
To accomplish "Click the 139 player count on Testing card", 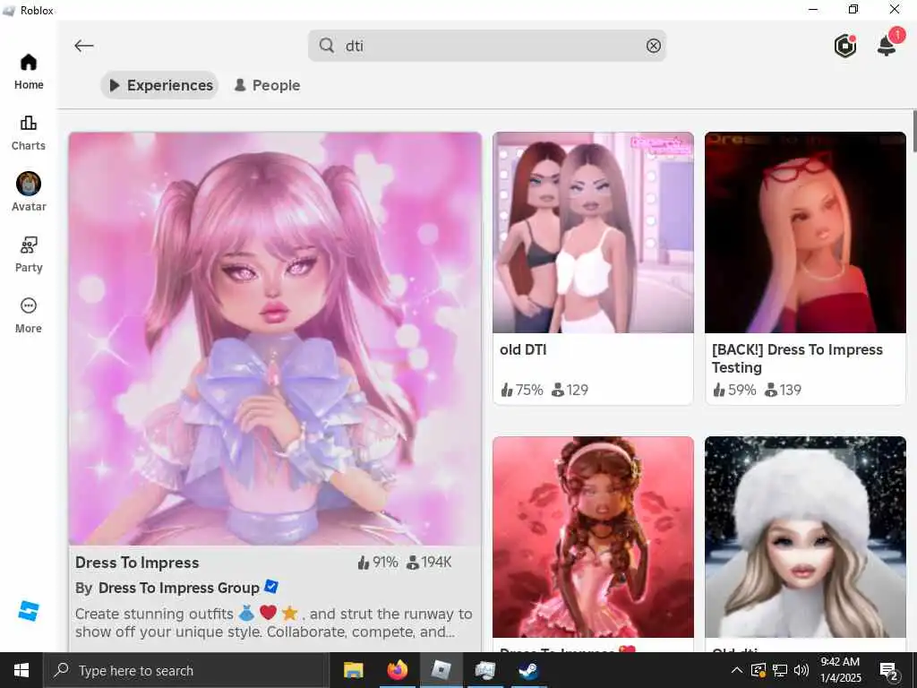I will (x=783, y=390).
